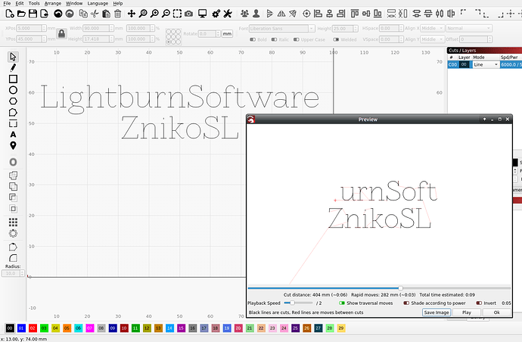Image resolution: width=522 pixels, height=342 pixels.
Task: Click the frame selection zoom icon
Action: (x=177, y=14)
